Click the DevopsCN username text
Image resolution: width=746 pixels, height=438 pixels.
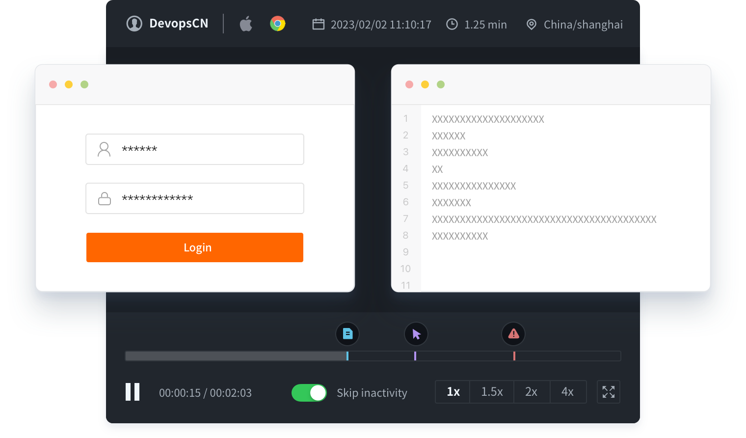point(179,24)
